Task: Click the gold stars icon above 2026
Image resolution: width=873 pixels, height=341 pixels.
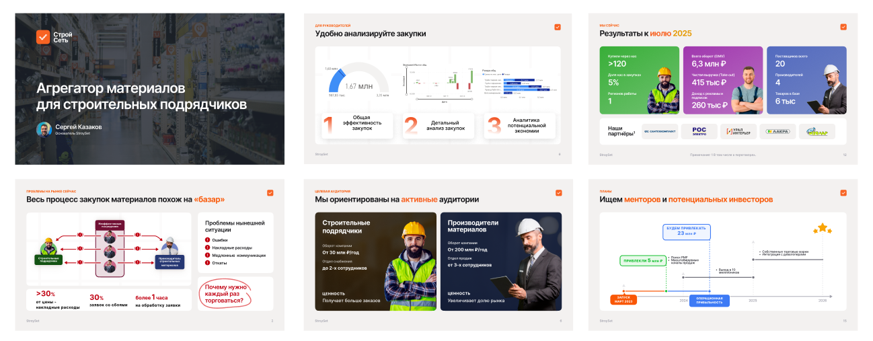Action: [823, 229]
